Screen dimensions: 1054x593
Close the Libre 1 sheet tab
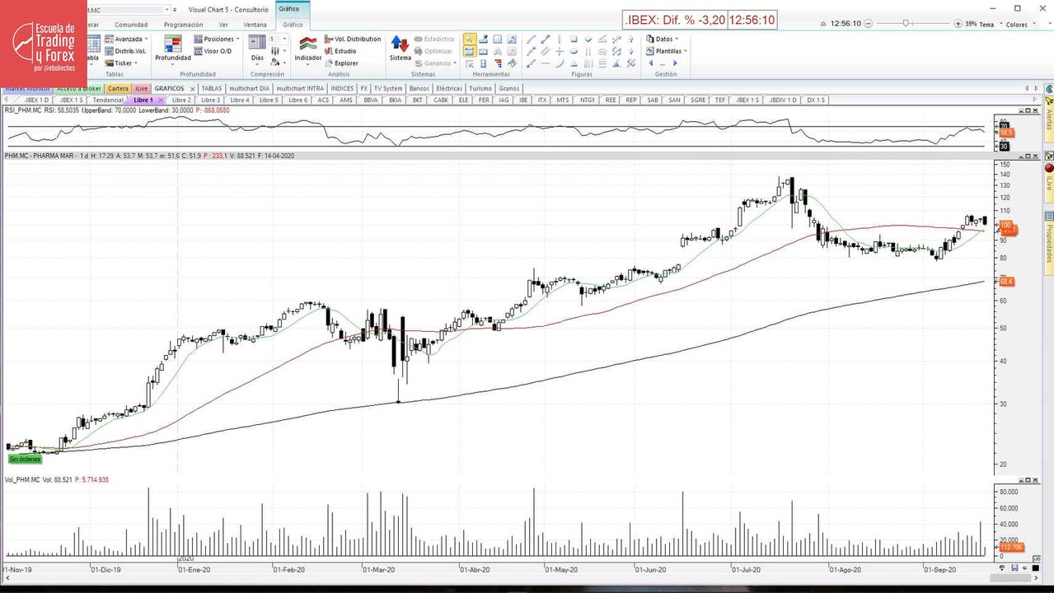(x=161, y=100)
